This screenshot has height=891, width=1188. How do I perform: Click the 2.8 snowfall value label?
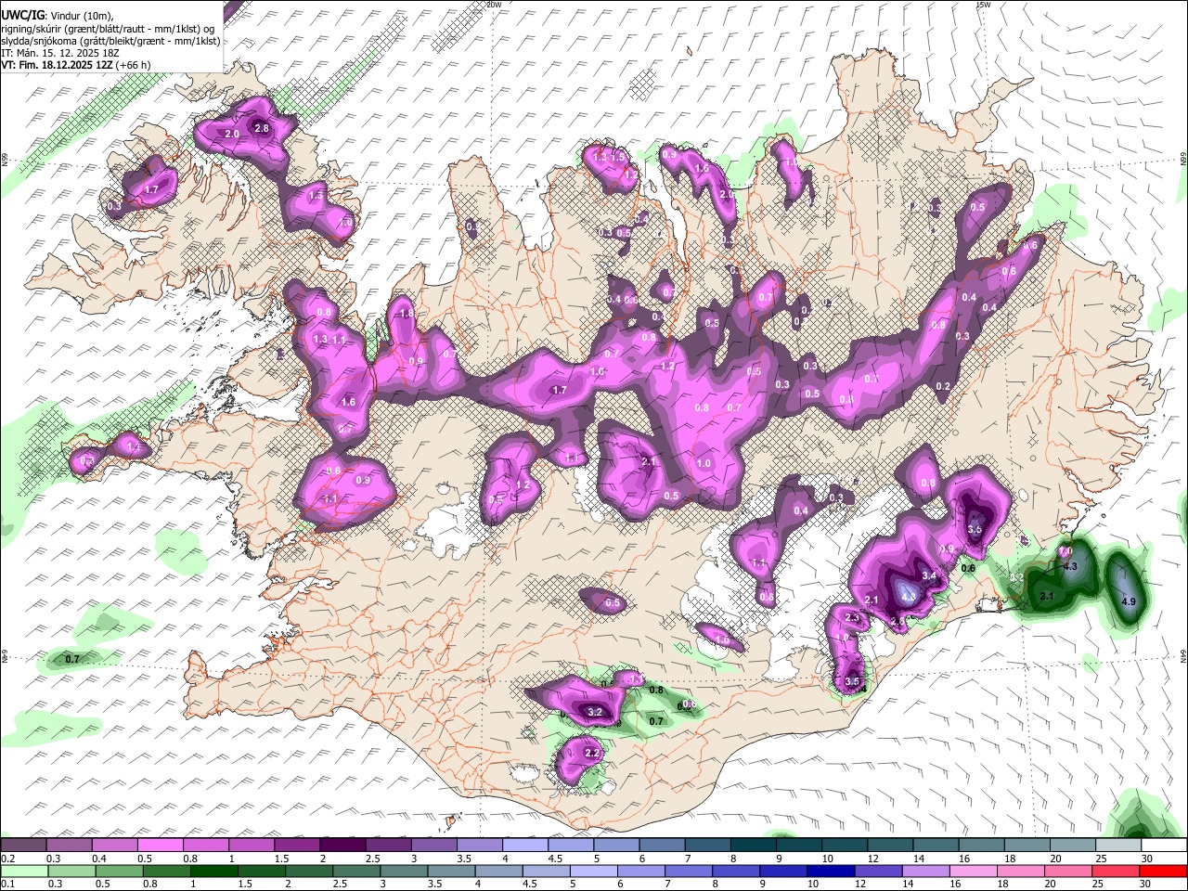(261, 129)
